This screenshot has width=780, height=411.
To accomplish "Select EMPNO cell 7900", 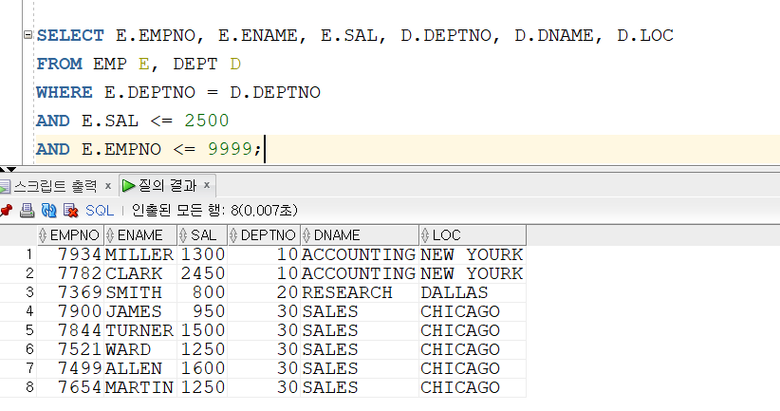I will (x=70, y=311).
